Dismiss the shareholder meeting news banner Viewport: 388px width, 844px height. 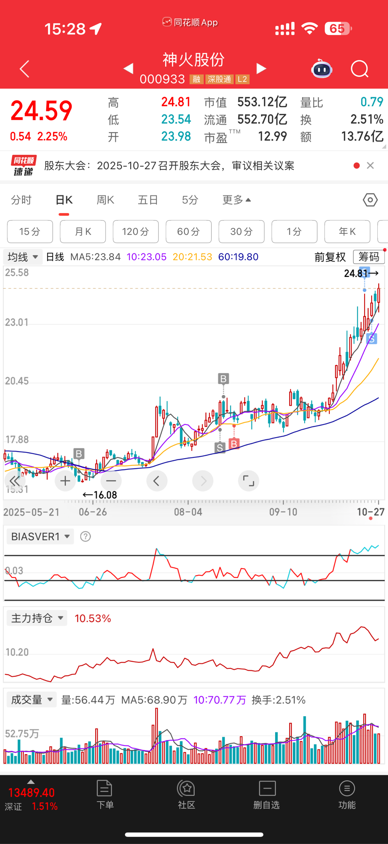370,165
